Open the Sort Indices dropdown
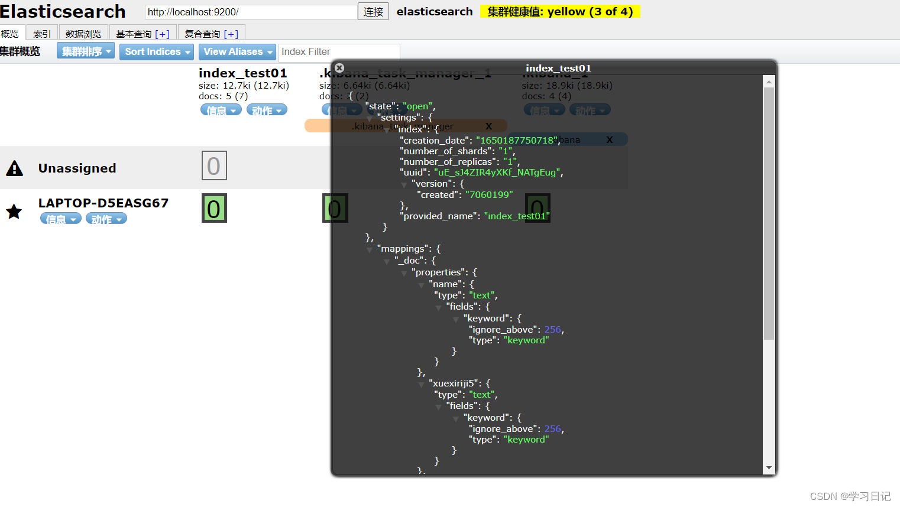The height and width of the screenshot is (507, 900). tap(157, 51)
